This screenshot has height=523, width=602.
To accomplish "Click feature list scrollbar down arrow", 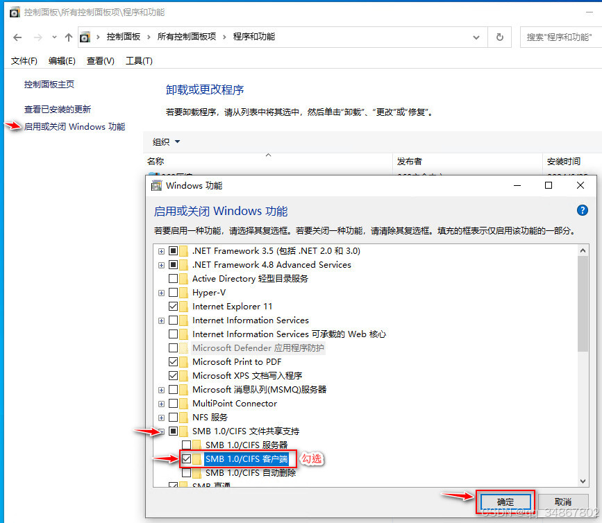I will (x=583, y=481).
